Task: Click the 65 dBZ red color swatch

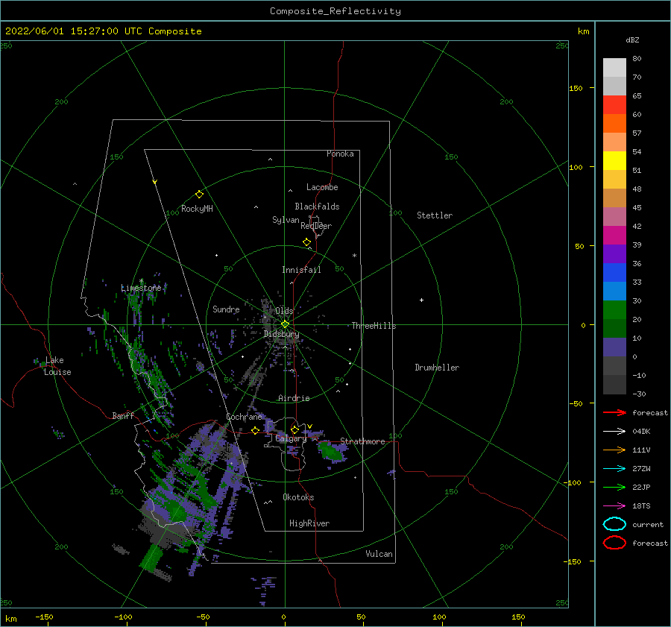Action: click(x=614, y=105)
